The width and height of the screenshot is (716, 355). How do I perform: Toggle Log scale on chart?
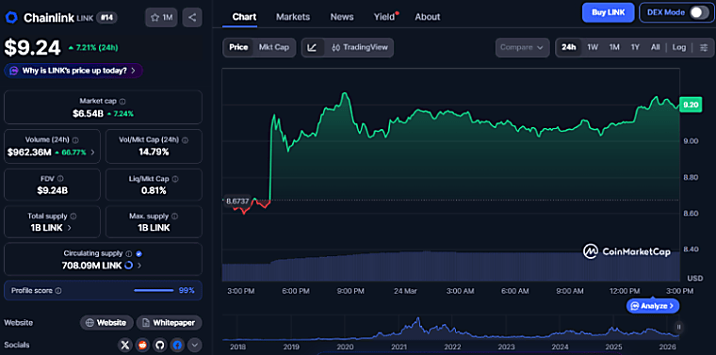679,47
